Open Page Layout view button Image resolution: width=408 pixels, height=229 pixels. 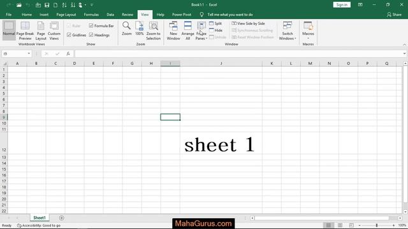[x=41, y=31]
